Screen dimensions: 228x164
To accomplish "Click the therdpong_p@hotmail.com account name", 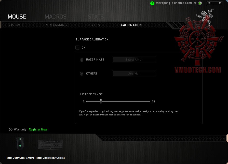I will coord(174,3).
